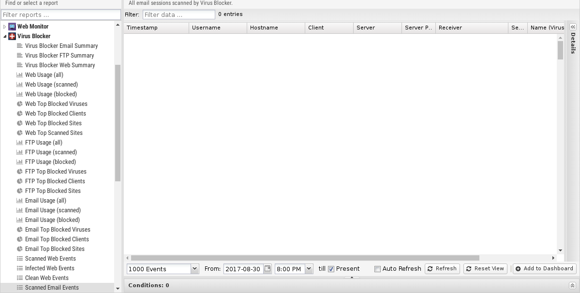The width and height of the screenshot is (580, 293).
Task: Sort by the Hostname column header
Action: 276,28
